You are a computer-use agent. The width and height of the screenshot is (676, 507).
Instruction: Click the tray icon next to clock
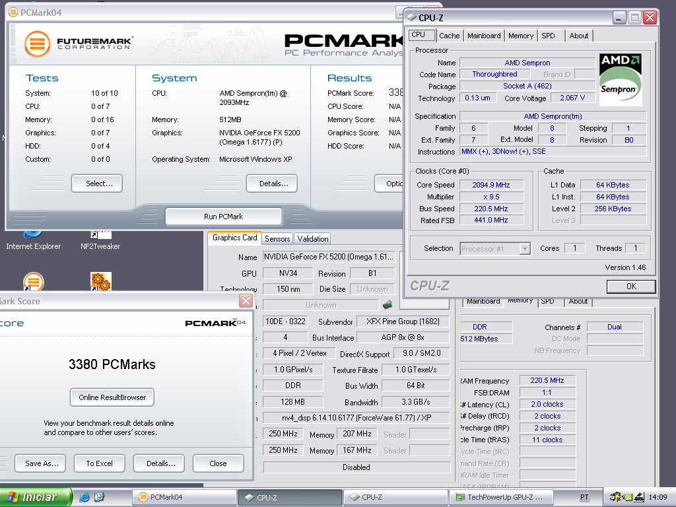(638, 497)
